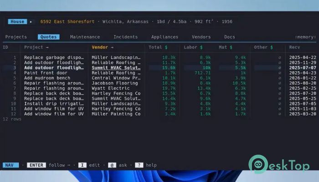Switch to the Vendors tab
Screen dimensions: 319x182
[201, 37]
